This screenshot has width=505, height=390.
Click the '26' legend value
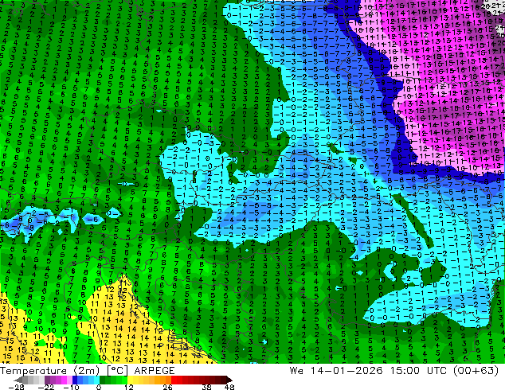(x=167, y=387)
